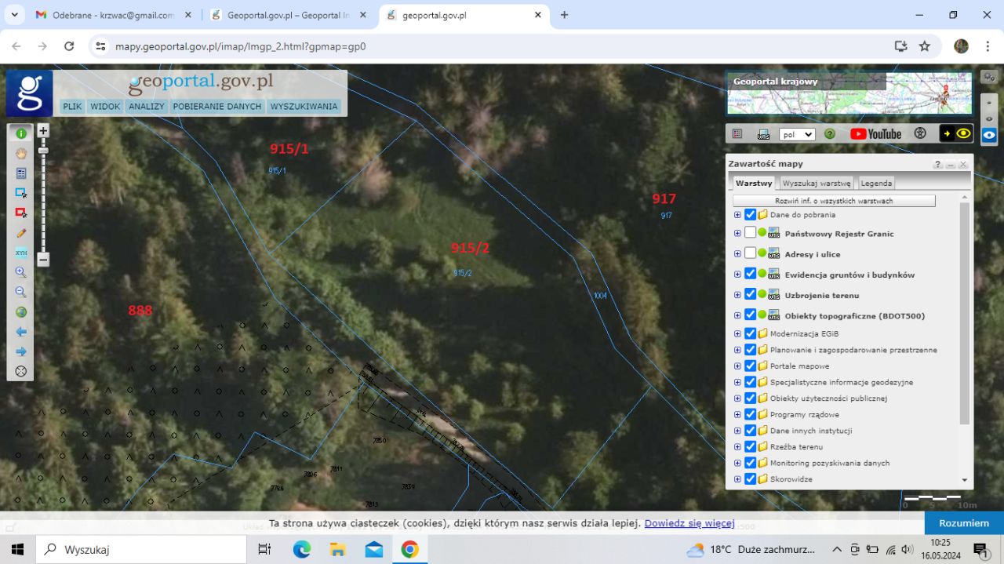Click the magnifier zoom-in tool
Image resolution: width=1004 pixels, height=564 pixels.
[x=21, y=272]
